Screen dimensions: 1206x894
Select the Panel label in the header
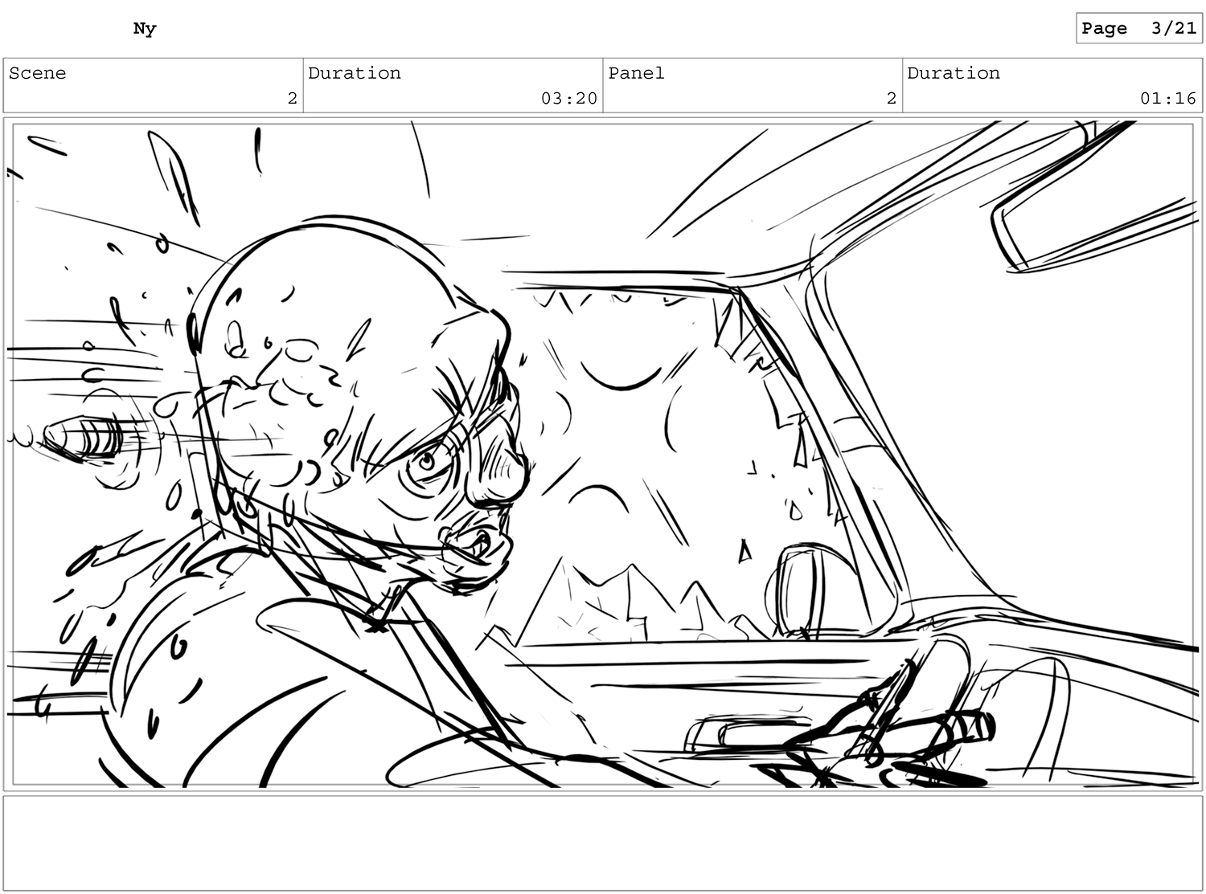[636, 73]
